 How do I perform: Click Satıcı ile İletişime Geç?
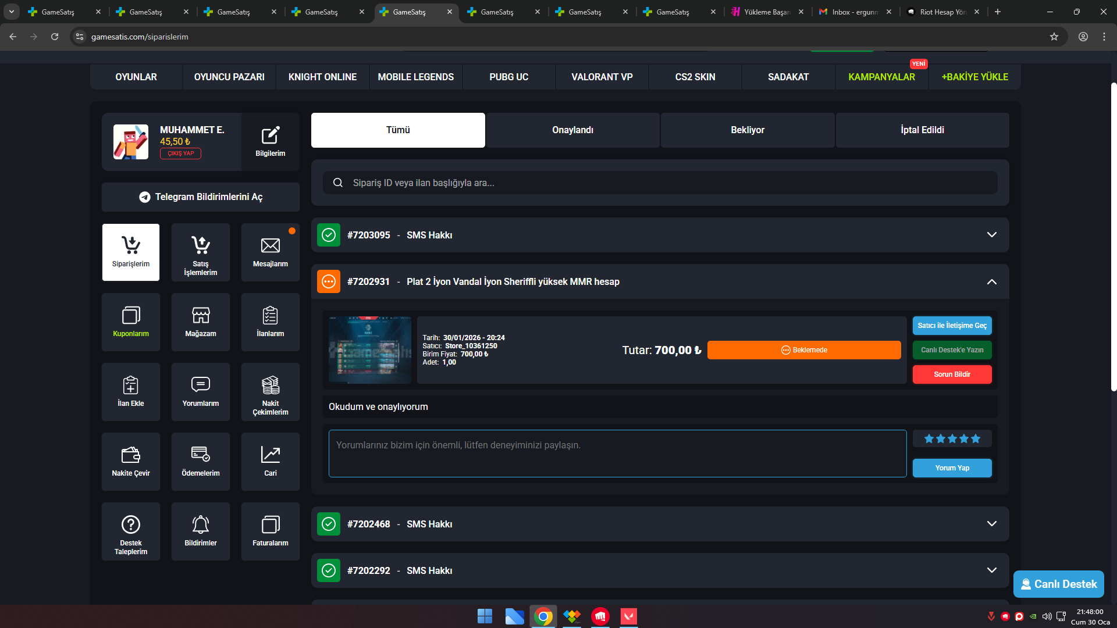tap(952, 326)
